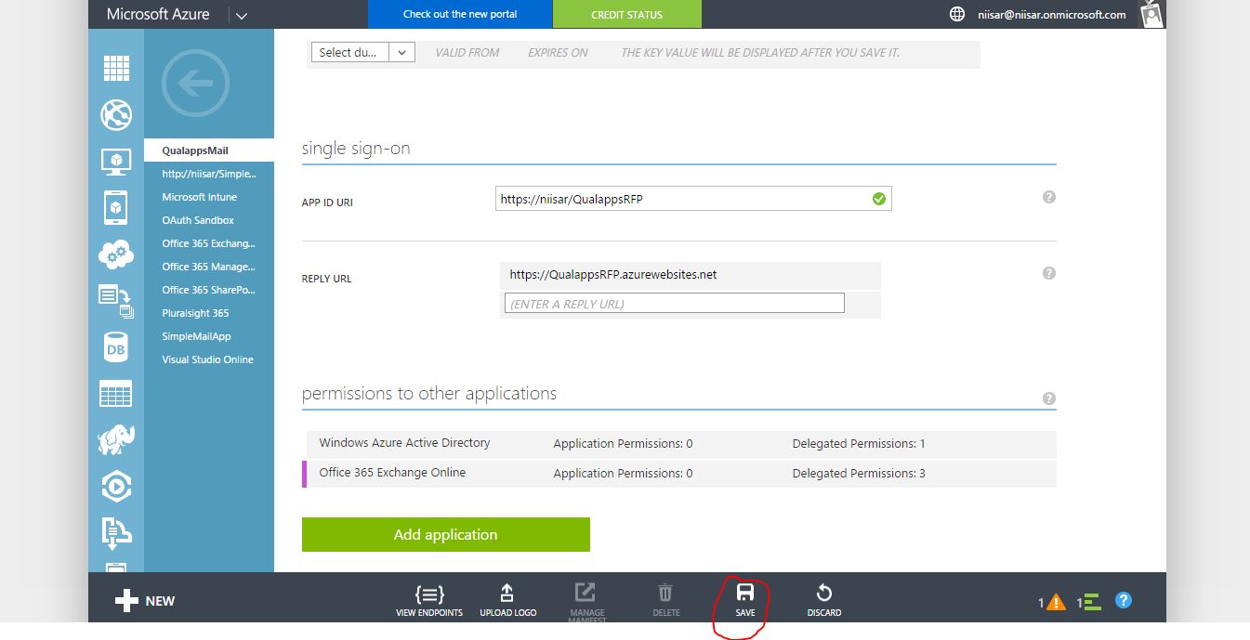Open the account menu niisar@niisar.onmicrosoft.com
Screen dimensions: 1250x640
pos(1052,14)
